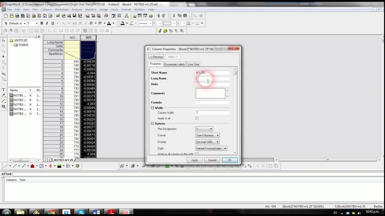
Task: Open Microsoft Word from the taskbar
Action: point(96,212)
